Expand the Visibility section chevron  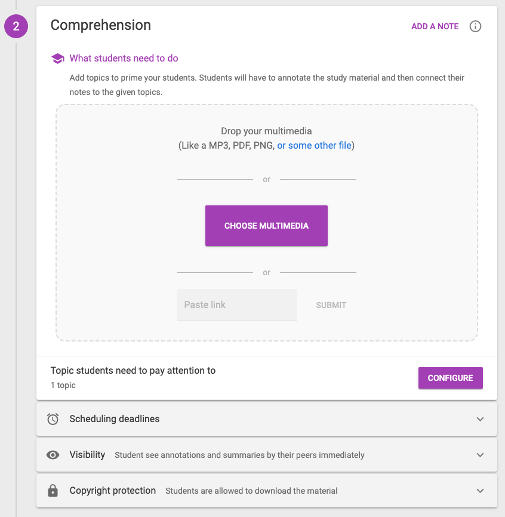[x=481, y=455]
